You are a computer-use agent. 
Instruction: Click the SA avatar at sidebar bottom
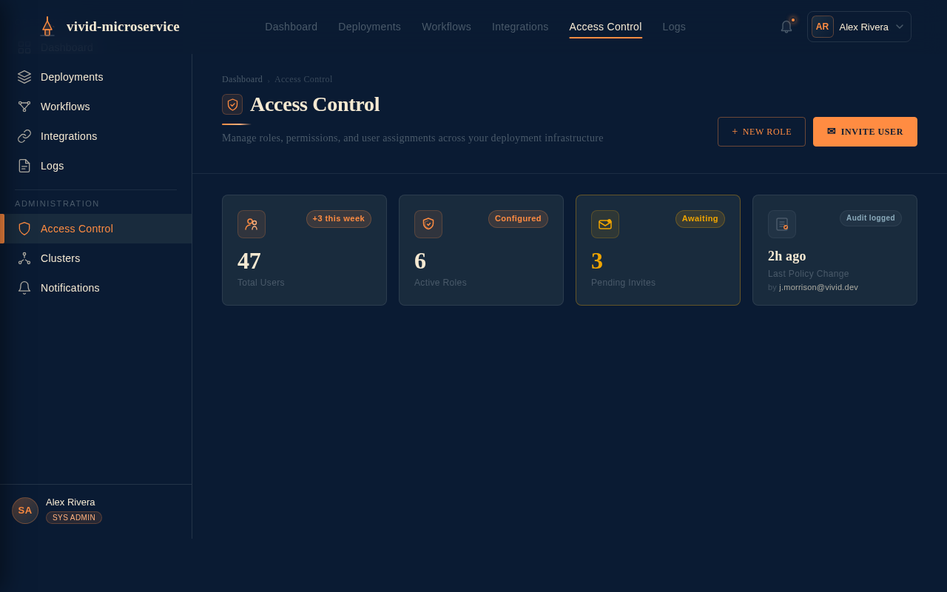pos(24,511)
